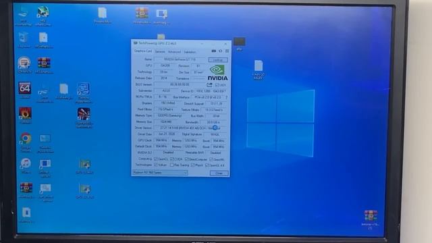The image size is (432, 243).
Task: Toggle the PhysX checkbox
Action: [192, 165]
